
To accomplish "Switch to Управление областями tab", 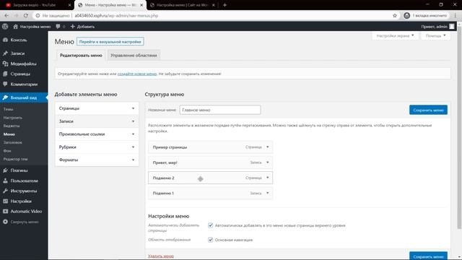I will (134, 56).
